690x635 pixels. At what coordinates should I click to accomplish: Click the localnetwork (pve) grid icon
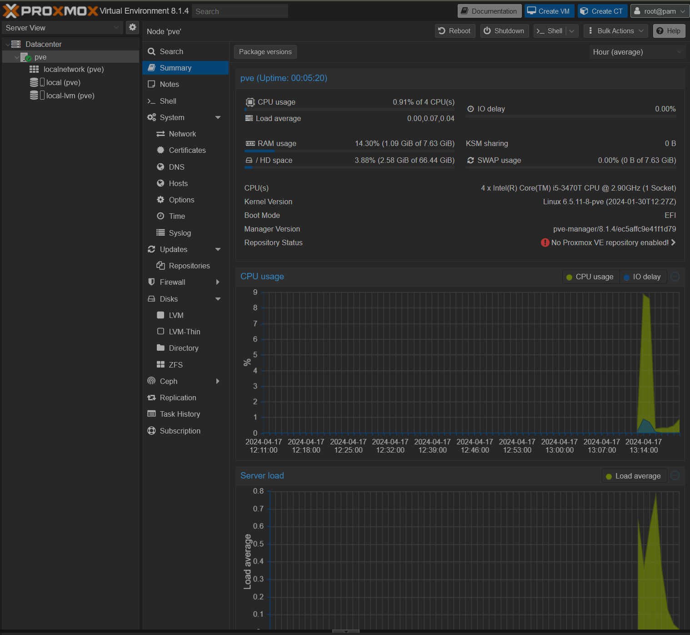pos(34,69)
